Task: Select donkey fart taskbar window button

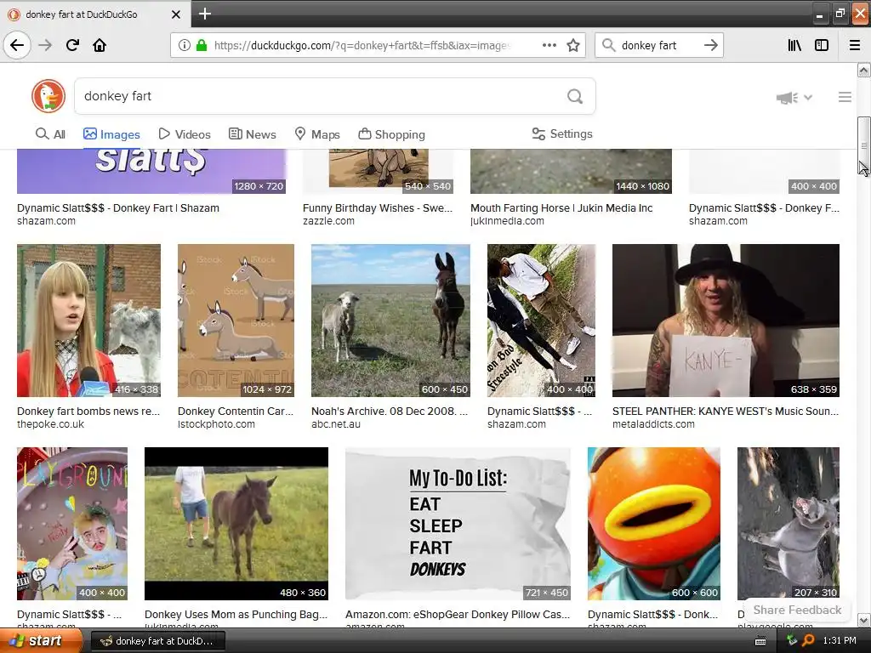Action: [x=157, y=641]
